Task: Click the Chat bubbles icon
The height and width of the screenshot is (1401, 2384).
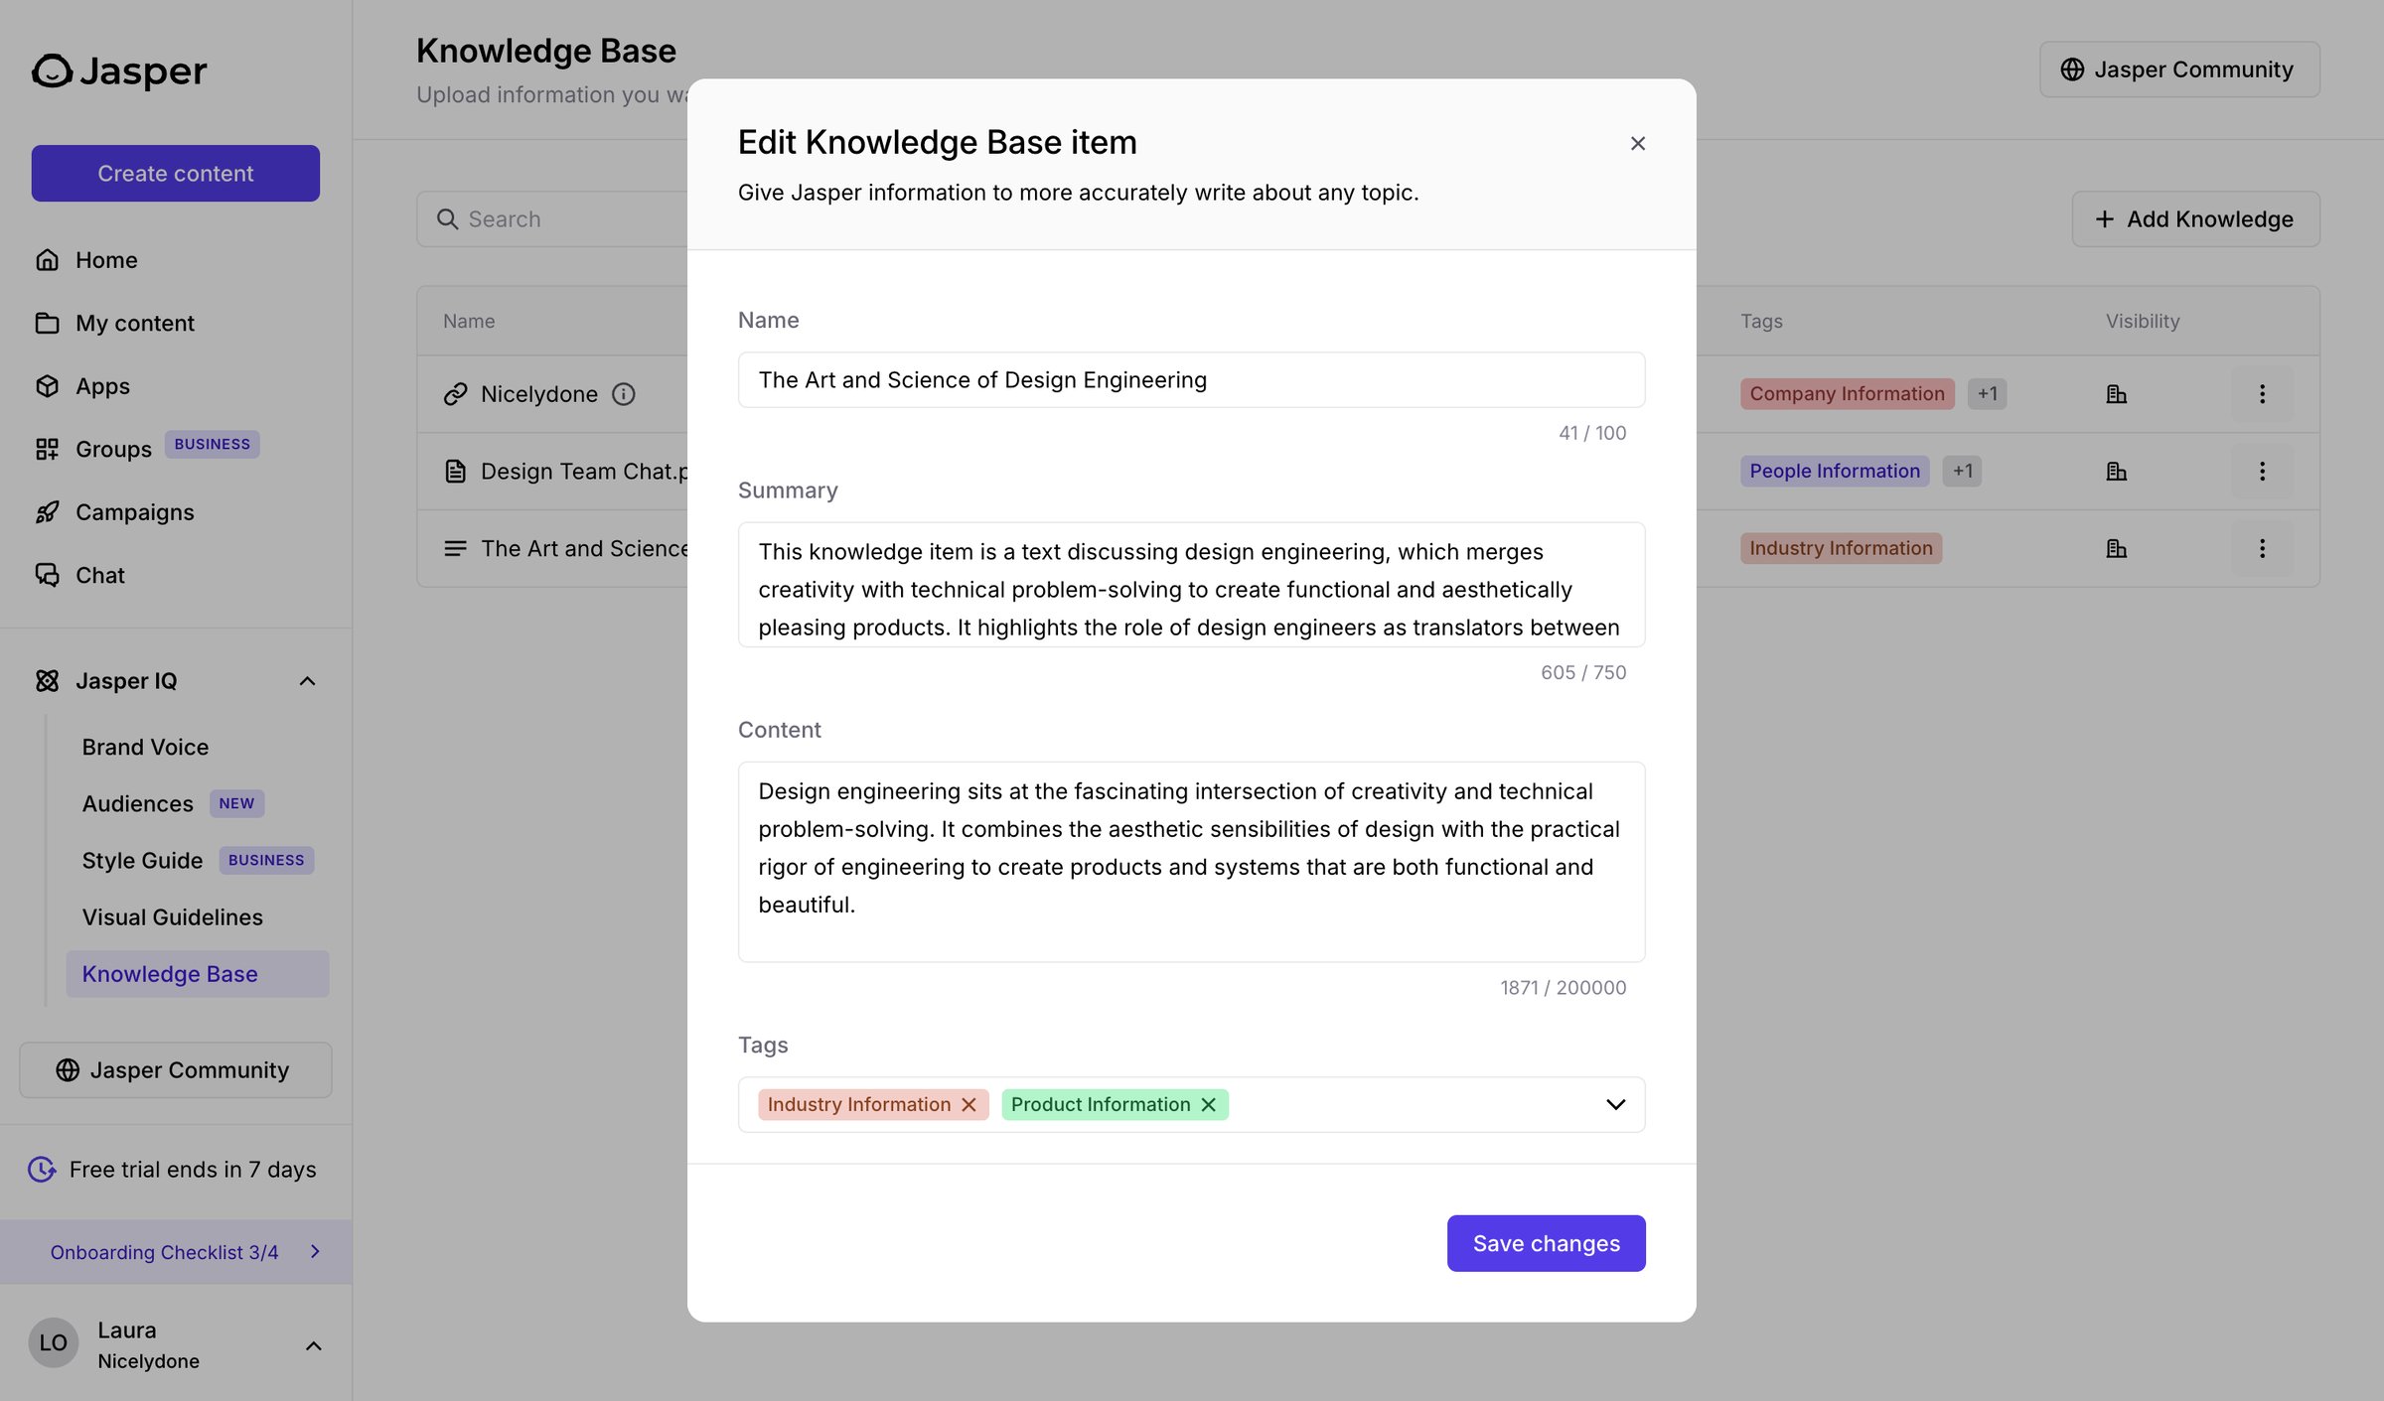Action: pos(47,575)
